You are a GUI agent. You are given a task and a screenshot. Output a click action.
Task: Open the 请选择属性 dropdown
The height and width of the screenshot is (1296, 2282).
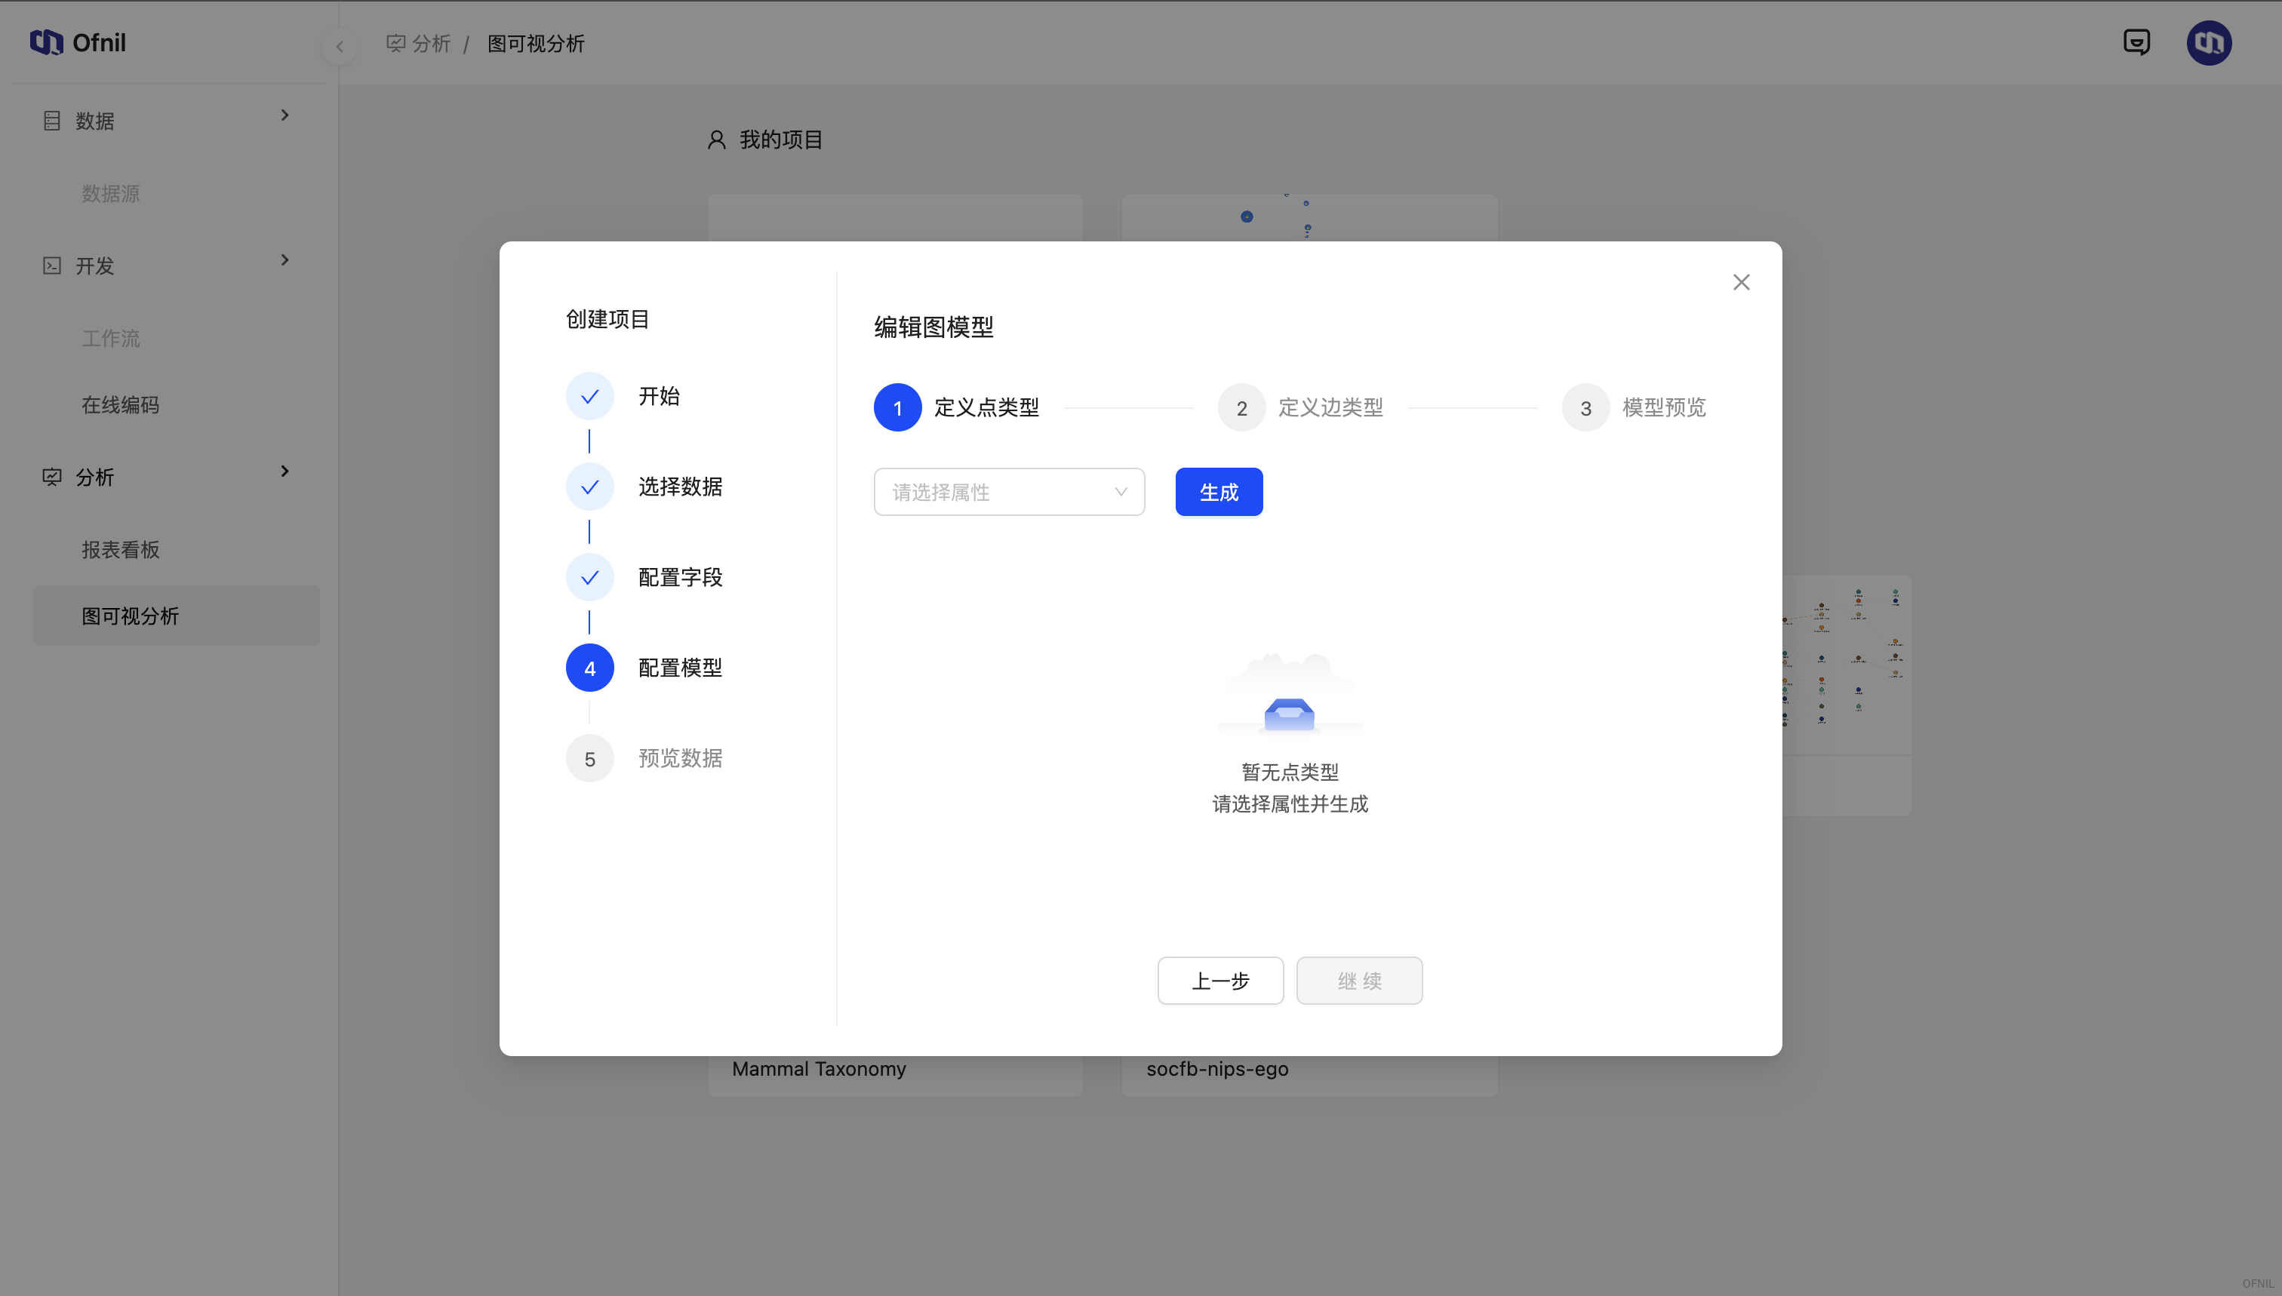point(1009,491)
